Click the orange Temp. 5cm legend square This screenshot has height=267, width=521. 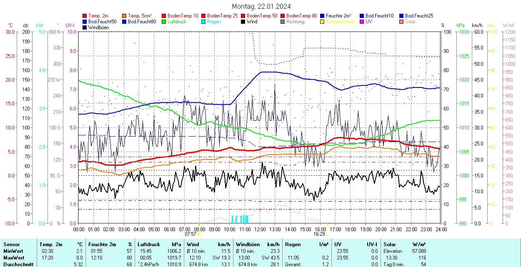[x=125, y=16]
